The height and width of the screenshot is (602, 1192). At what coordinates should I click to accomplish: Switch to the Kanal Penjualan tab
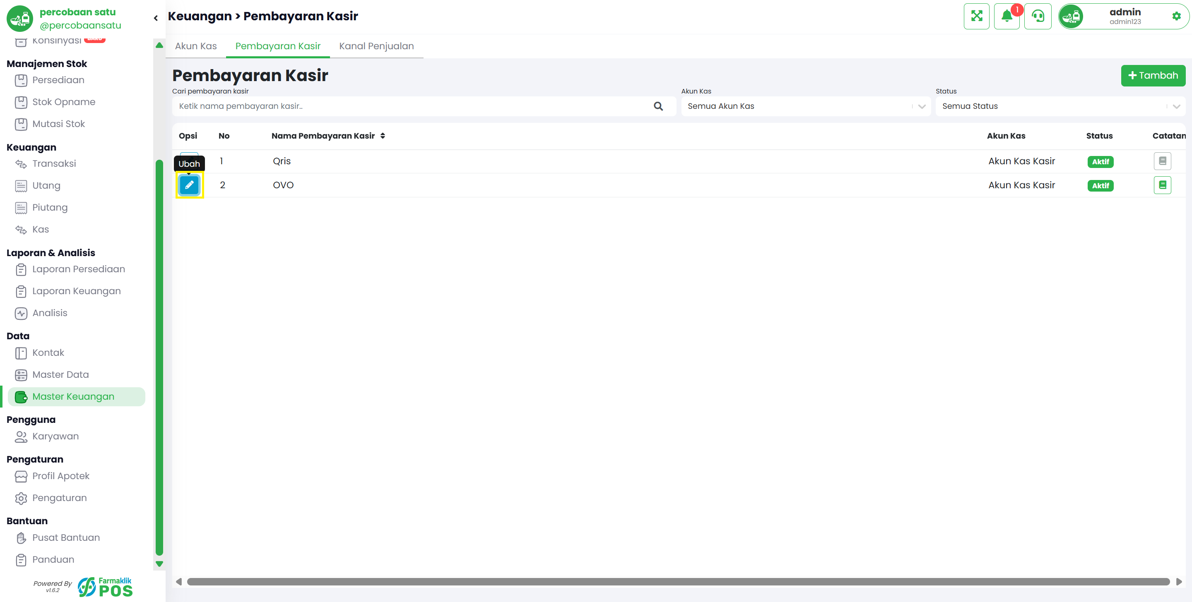point(376,46)
